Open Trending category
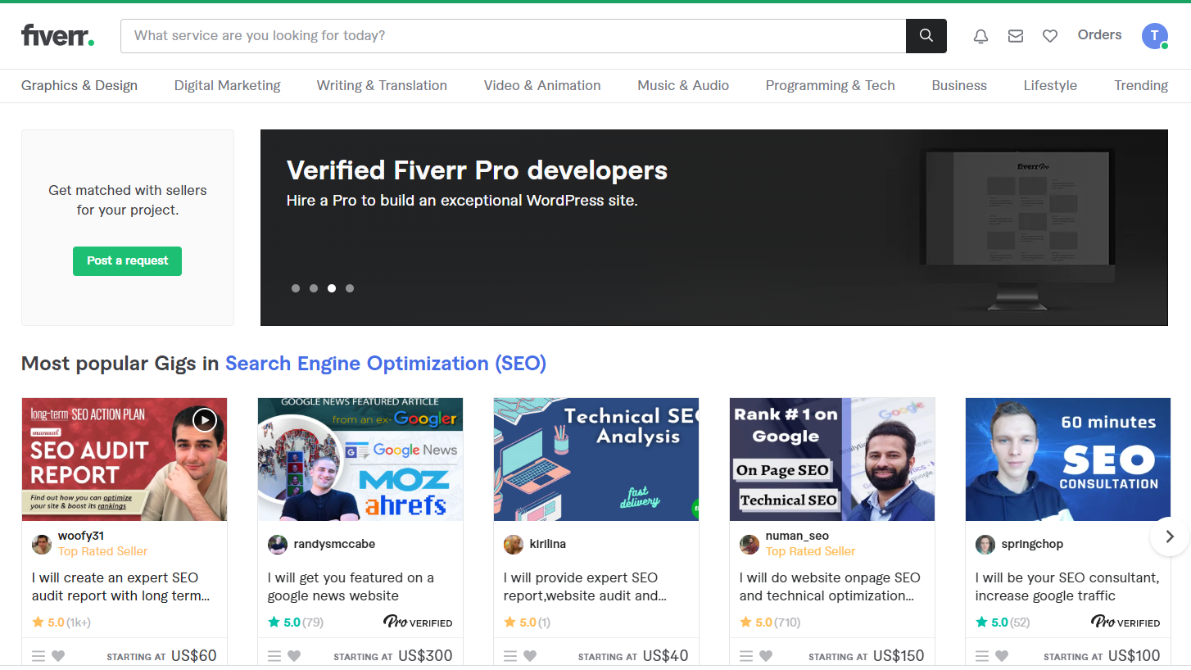 pos(1141,85)
